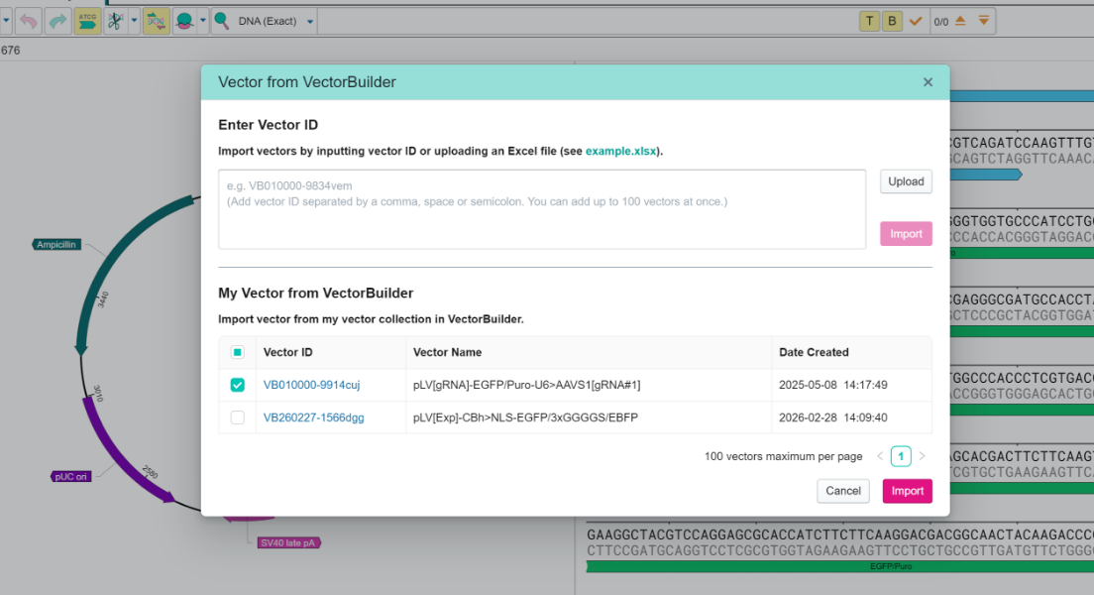Screen dimensions: 1094x595
Task: Select the SV40 late pA label on map
Action: (x=288, y=542)
